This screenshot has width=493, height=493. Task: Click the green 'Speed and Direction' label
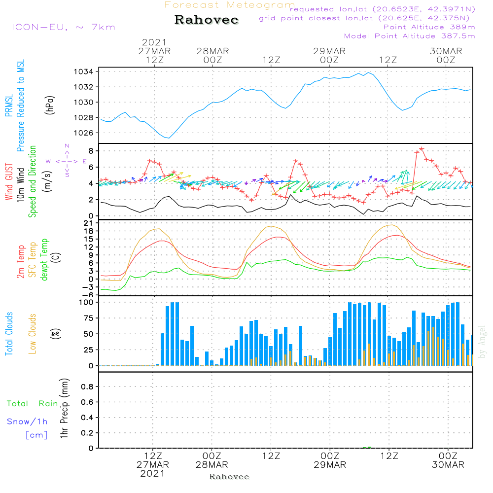coord(32,181)
